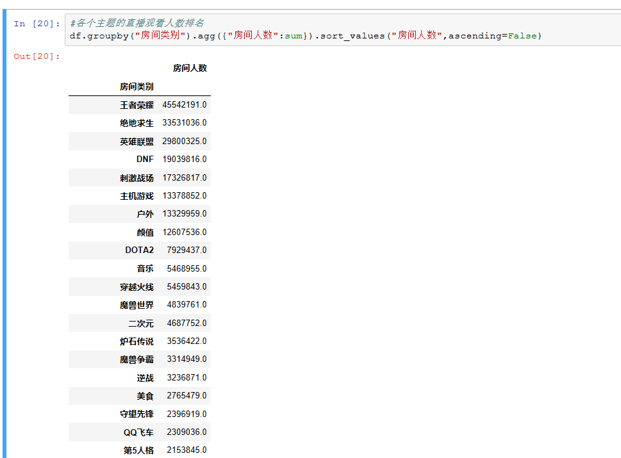Select the 美食 row label
This screenshot has width=621, height=458.
tap(145, 396)
